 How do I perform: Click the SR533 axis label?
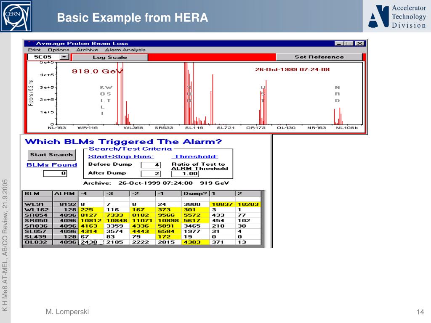pyautogui.click(x=164, y=128)
